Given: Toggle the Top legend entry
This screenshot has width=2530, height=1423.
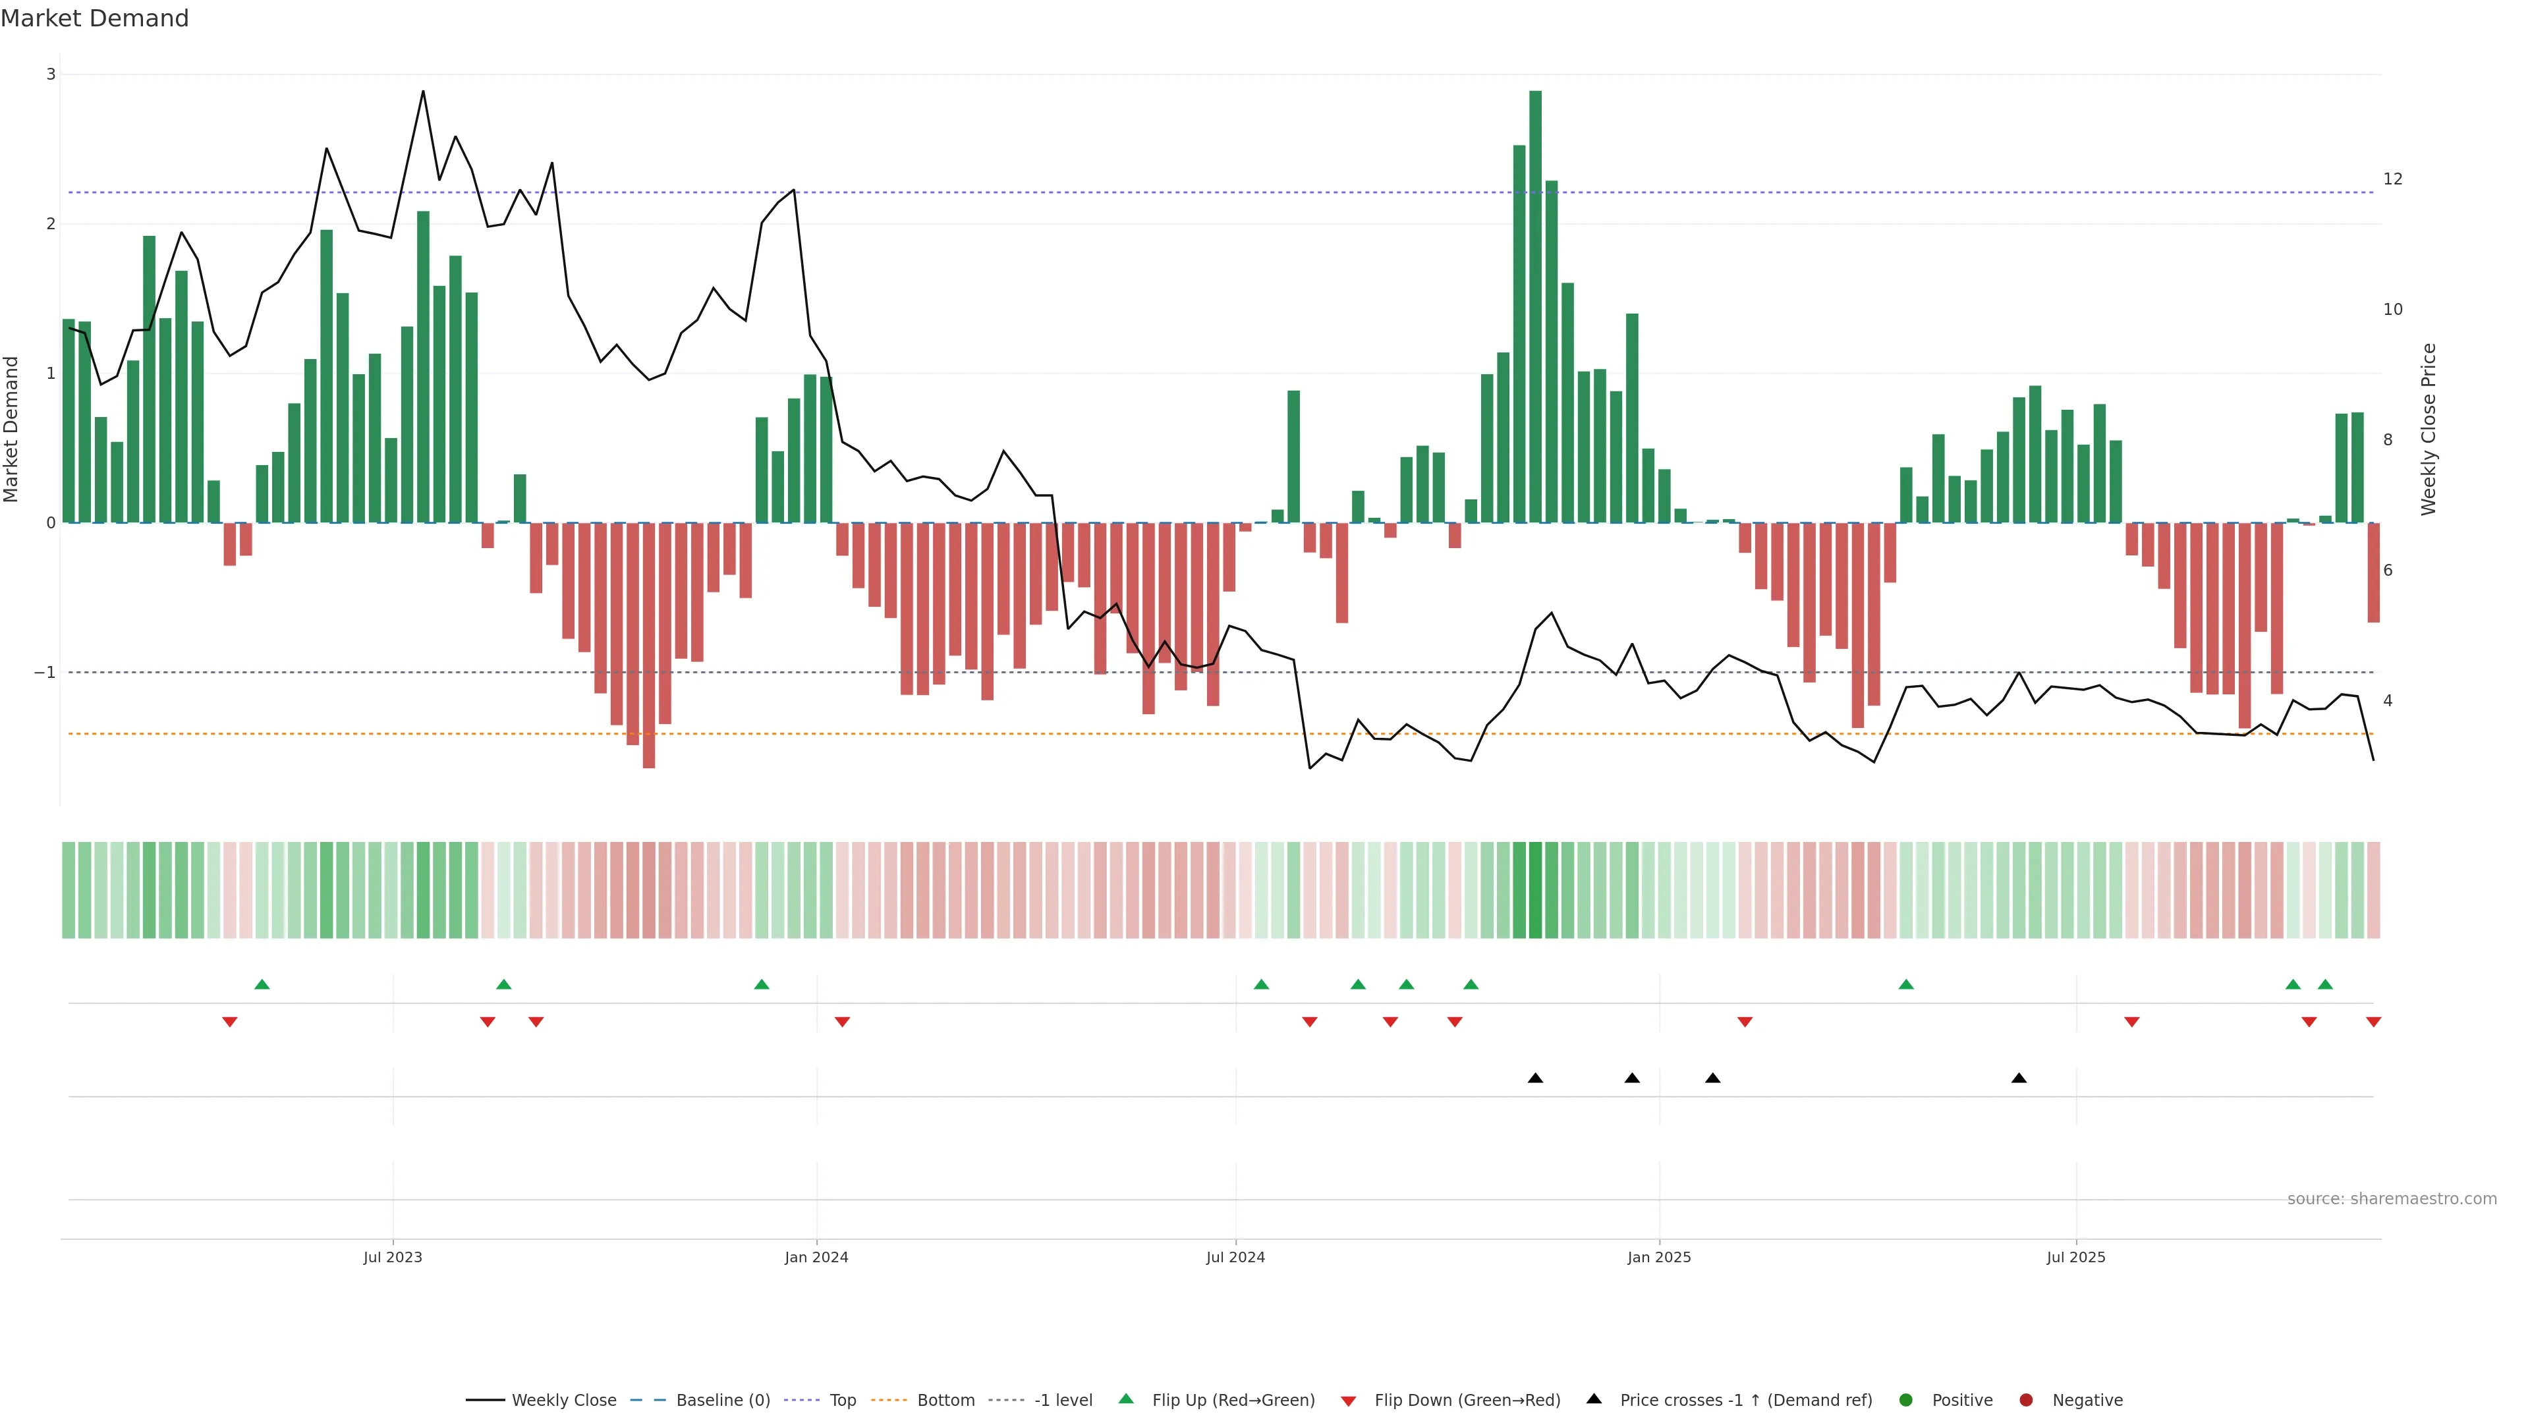Looking at the screenshot, I should pos(843,1399).
